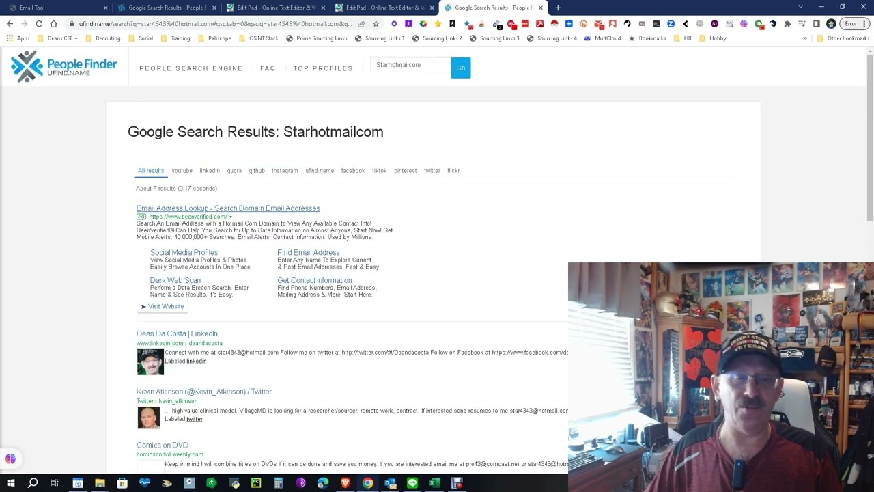Click the page vertical scrollbar
The width and height of the screenshot is (874, 492).
[869, 137]
